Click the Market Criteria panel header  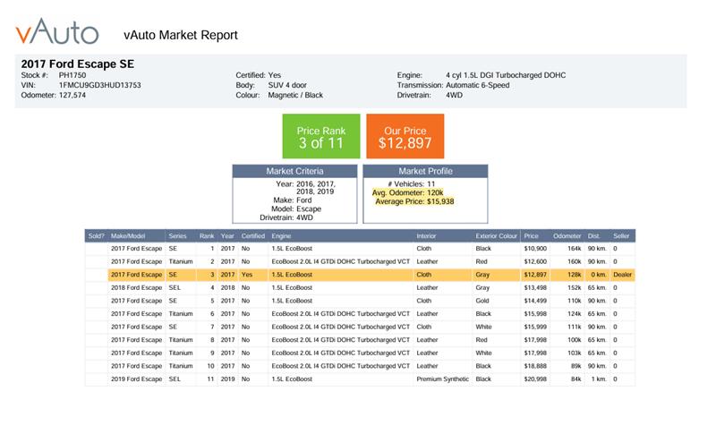pos(294,171)
